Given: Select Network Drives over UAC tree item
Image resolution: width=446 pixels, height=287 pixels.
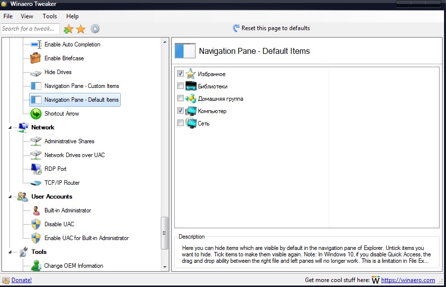Looking at the screenshot, I should tap(75, 155).
